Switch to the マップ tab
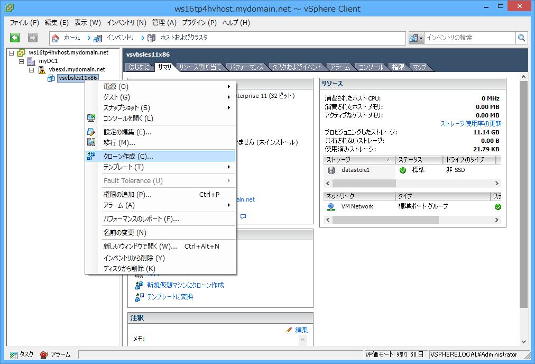Viewport: 535px width, 364px height. (419, 67)
